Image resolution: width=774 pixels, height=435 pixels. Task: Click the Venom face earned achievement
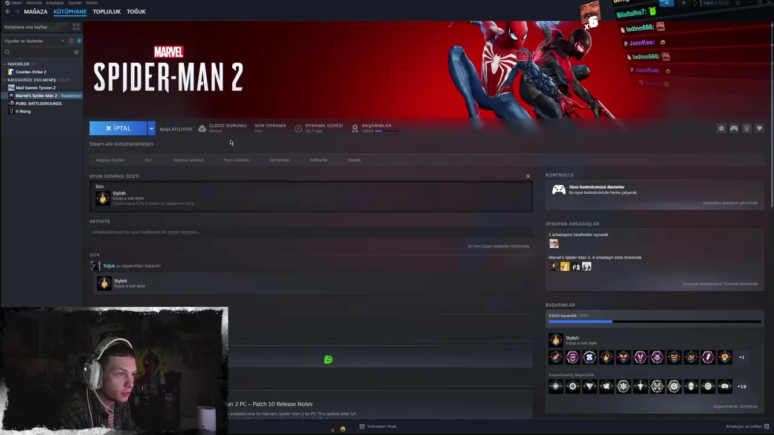[640, 357]
